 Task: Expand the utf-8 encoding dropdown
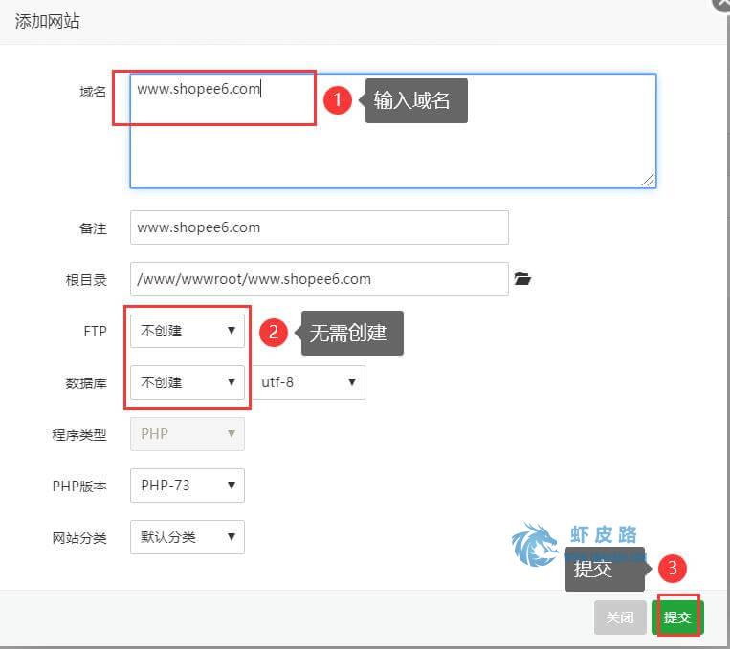(x=309, y=382)
